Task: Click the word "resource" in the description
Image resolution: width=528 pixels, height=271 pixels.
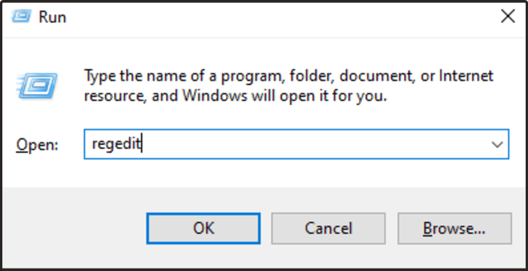Action: [113, 95]
